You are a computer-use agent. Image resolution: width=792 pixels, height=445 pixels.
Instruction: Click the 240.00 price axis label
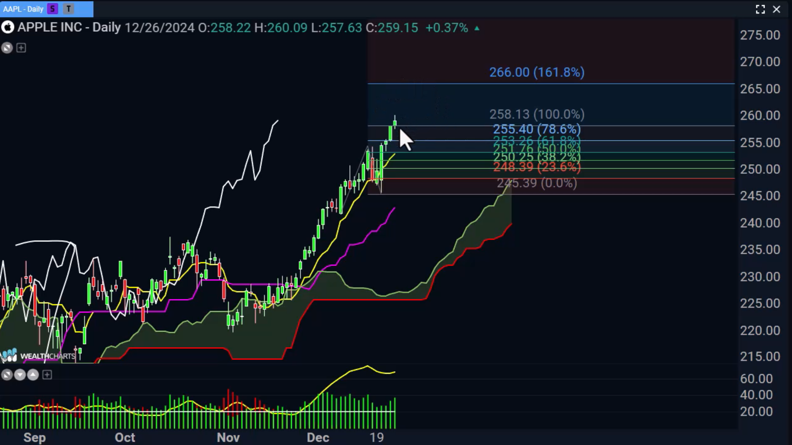(760, 223)
